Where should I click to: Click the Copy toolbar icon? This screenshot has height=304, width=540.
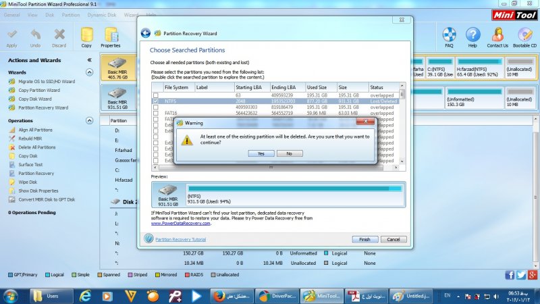86,37
